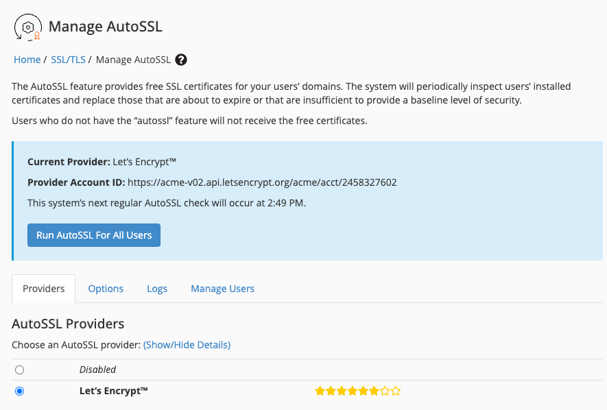Expand details via Show/Hide Details
607x410 pixels.
tap(187, 345)
